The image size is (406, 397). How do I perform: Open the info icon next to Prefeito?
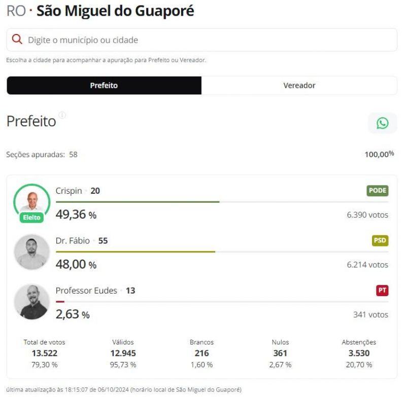click(62, 115)
